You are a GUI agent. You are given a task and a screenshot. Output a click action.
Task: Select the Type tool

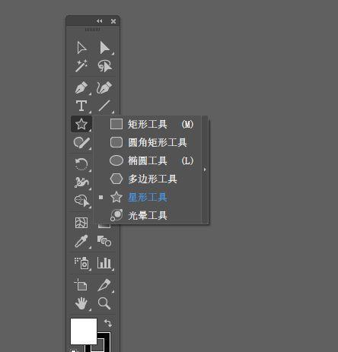coord(81,106)
